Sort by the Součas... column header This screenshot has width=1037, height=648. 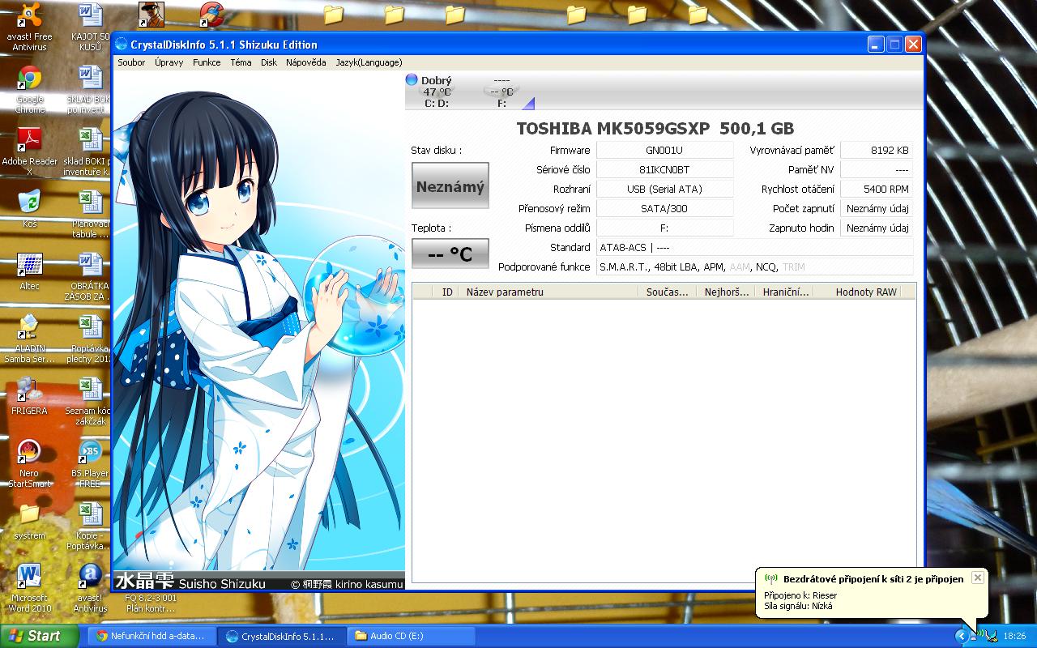pyautogui.click(x=667, y=292)
